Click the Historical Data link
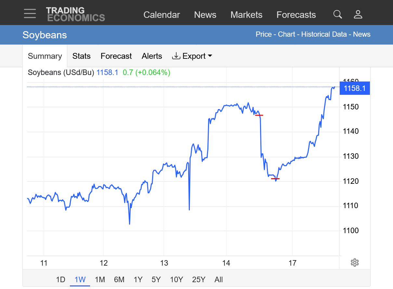This screenshot has width=393, height=289. (x=324, y=34)
